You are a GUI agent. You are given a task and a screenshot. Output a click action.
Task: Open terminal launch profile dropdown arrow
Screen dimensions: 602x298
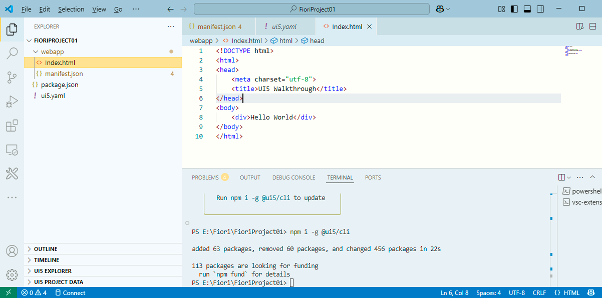click(569, 177)
